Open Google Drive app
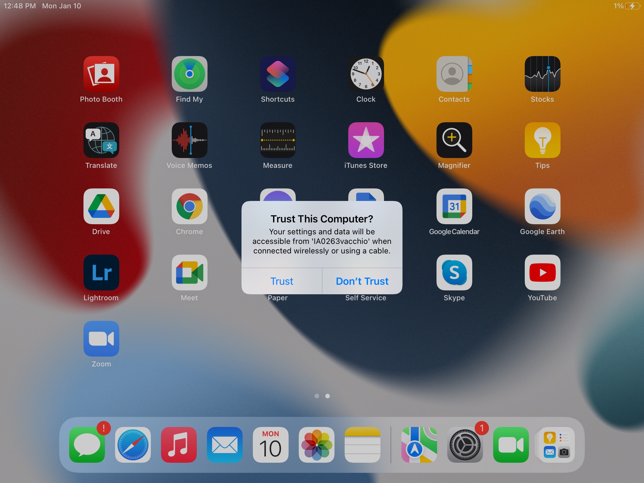 pyautogui.click(x=101, y=206)
